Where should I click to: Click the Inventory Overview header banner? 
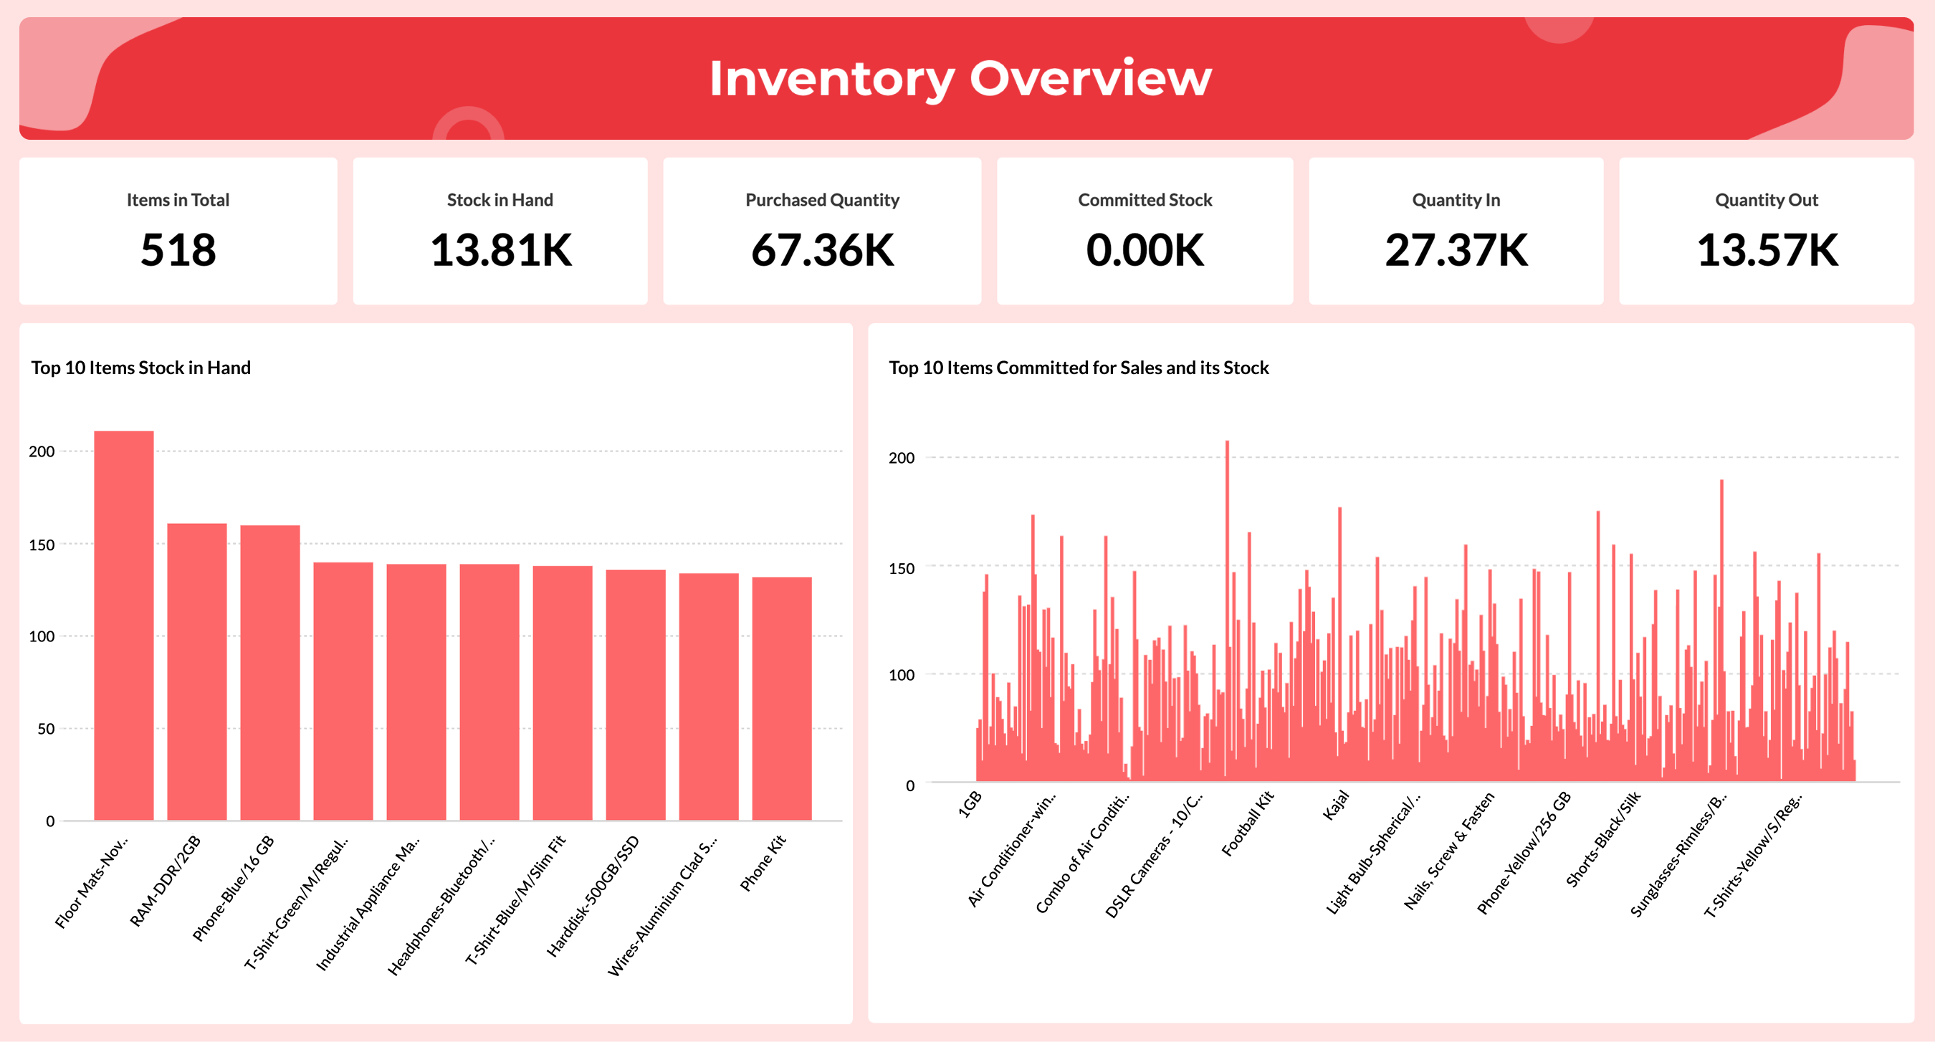click(962, 78)
